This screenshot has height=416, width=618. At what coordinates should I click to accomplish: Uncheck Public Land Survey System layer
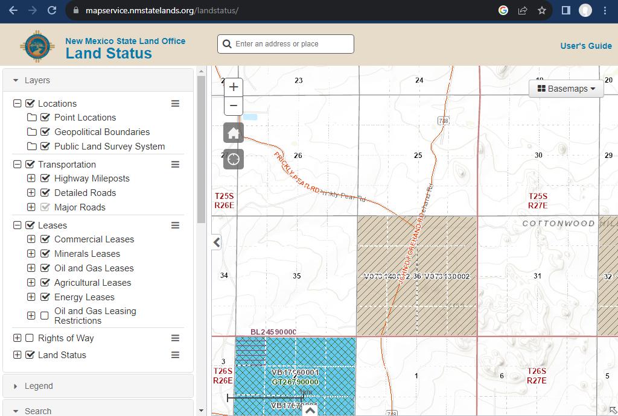pos(45,147)
